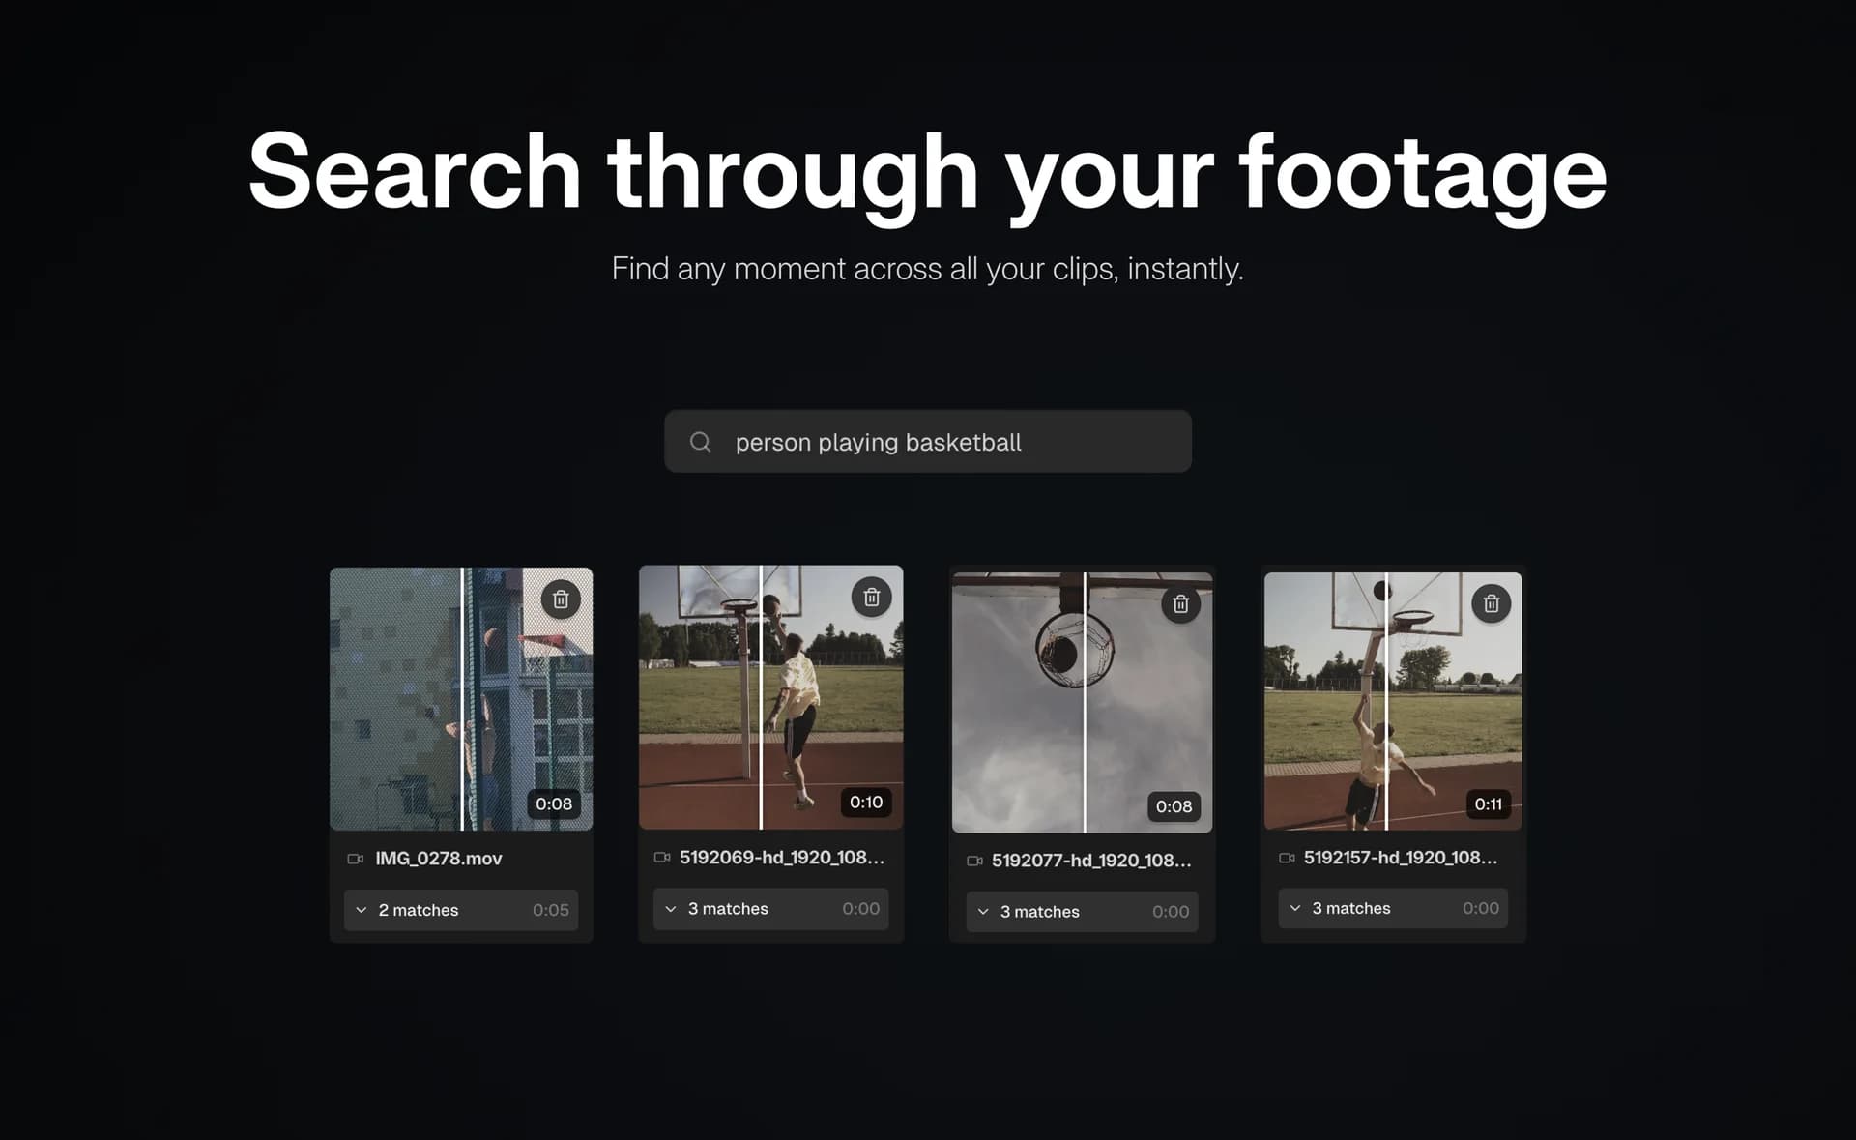This screenshot has width=1856, height=1140.
Task: Select the camera icon next to 5192069-hd filename
Action: tap(663, 857)
